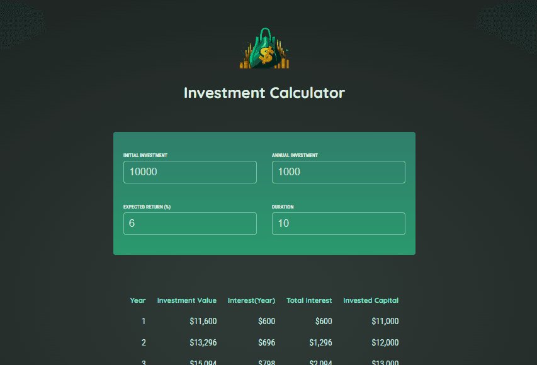Screen dimensions: 537x365
Task: Click the money bag logo icon
Action: point(264,48)
